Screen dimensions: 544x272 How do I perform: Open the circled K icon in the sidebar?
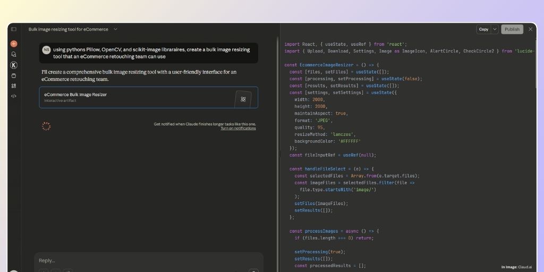tap(14, 65)
